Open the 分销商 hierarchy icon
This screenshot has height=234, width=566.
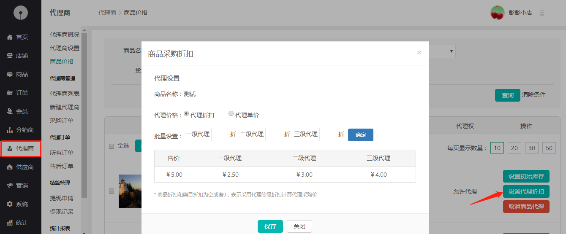point(10,130)
